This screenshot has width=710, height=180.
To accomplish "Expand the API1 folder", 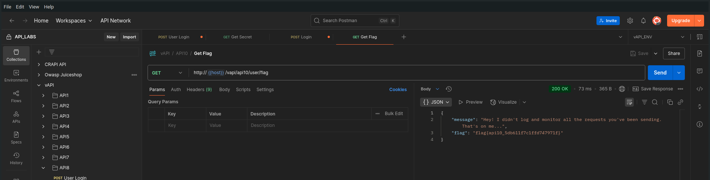I will (x=43, y=96).
